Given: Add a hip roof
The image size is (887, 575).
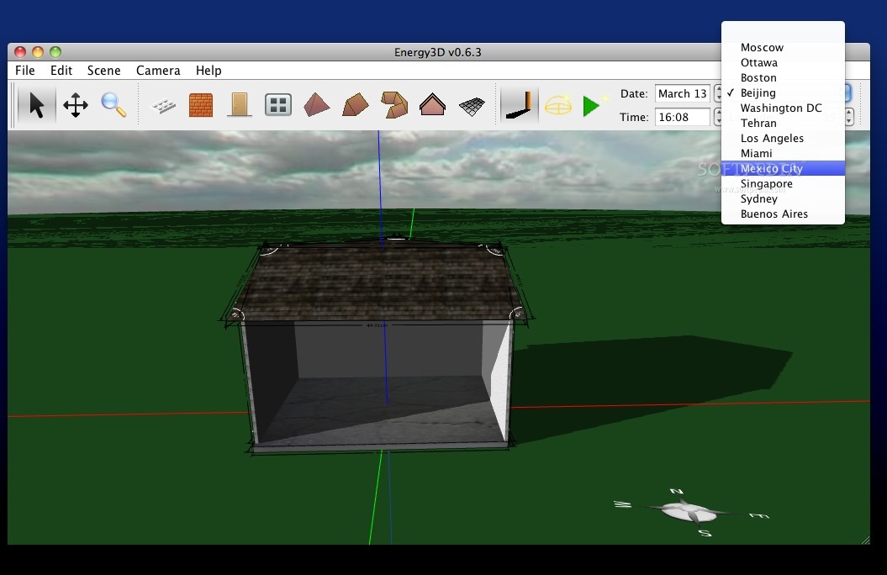Looking at the screenshot, I should coord(356,105).
